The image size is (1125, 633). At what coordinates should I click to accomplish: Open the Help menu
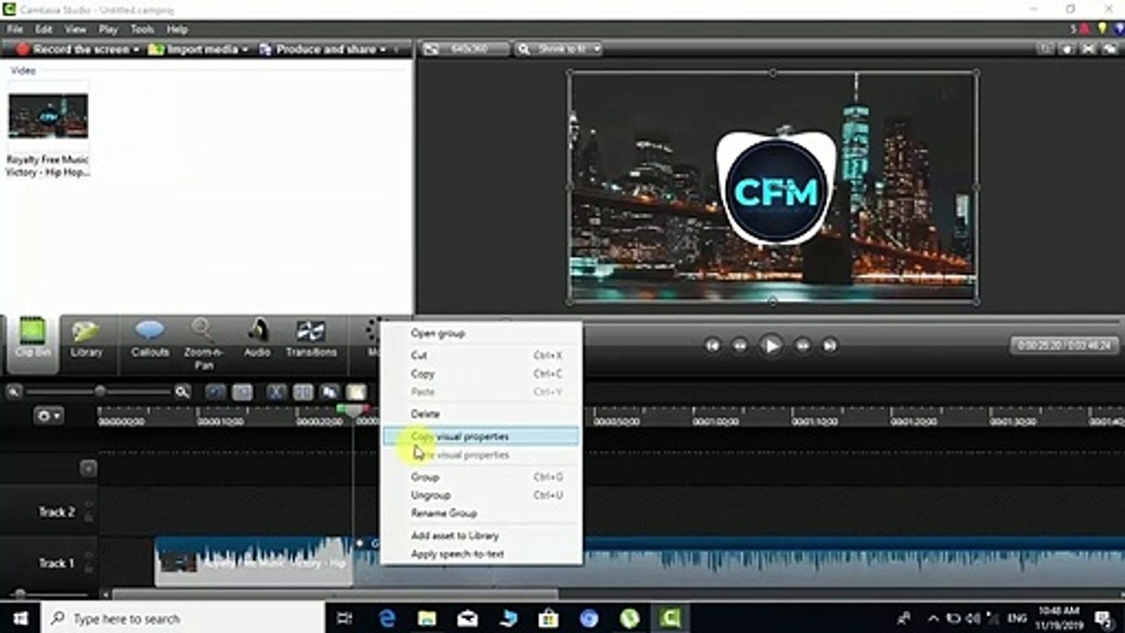click(x=177, y=29)
